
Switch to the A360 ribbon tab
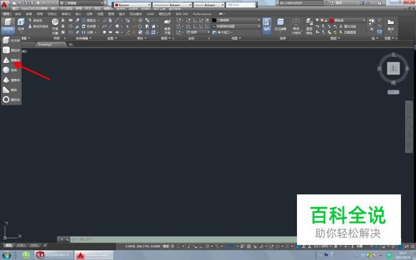150,14
